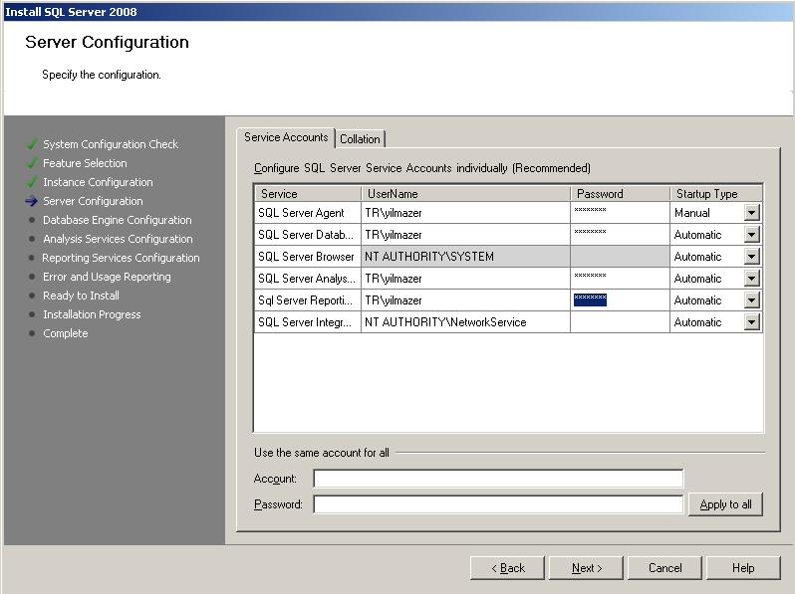795x594 pixels.
Task: Select the password cell for SQL Server Analysis row
Action: point(620,278)
